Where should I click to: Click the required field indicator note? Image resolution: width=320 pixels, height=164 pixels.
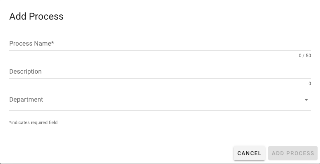click(33, 122)
